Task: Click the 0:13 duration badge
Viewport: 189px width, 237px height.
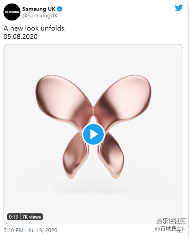Action: coord(14,217)
